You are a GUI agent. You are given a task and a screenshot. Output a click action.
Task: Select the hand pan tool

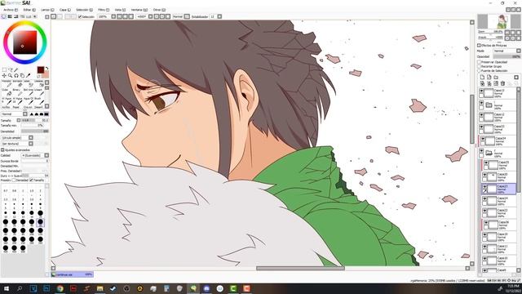22,76
